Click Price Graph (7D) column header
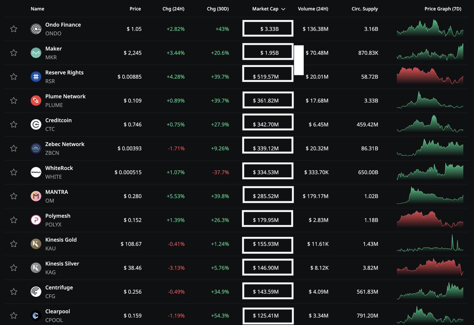The width and height of the screenshot is (474, 325). pos(443,9)
